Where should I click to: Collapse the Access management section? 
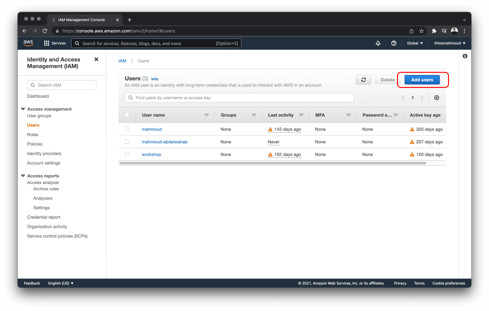point(23,109)
